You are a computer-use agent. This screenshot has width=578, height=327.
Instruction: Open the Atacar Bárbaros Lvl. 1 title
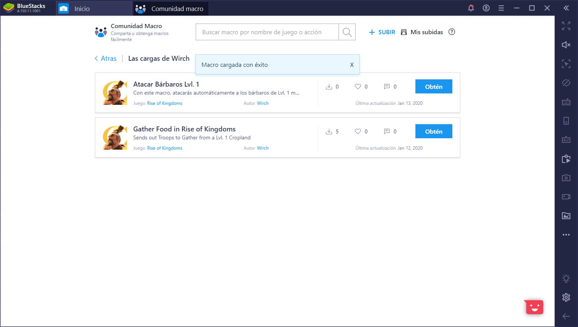166,84
